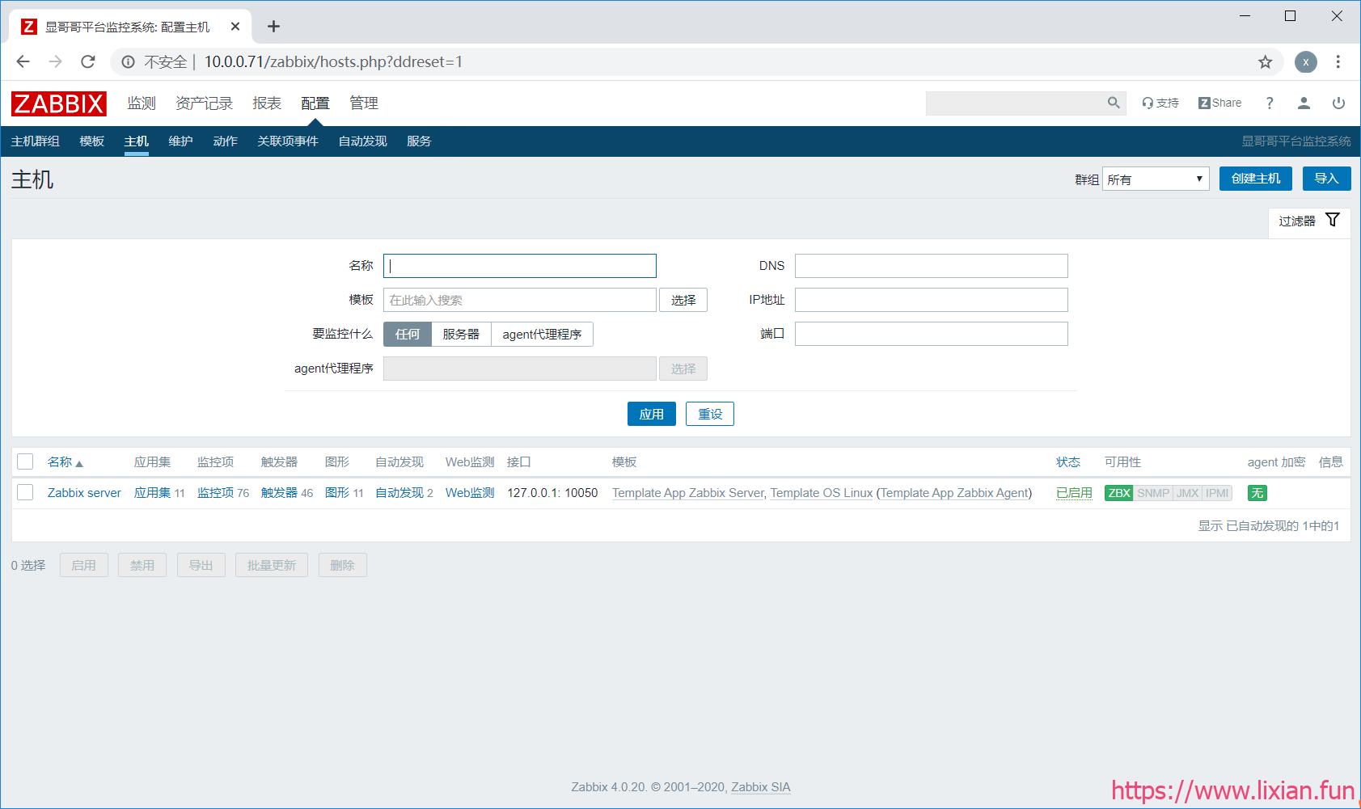Open Zabbix server 图形 link
Screen dimensions: 1361x809
click(337, 493)
